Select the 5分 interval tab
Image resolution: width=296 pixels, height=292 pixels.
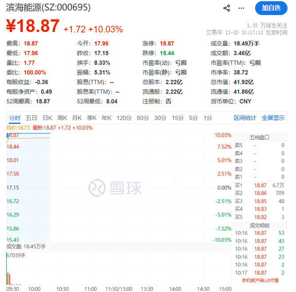(193, 118)
